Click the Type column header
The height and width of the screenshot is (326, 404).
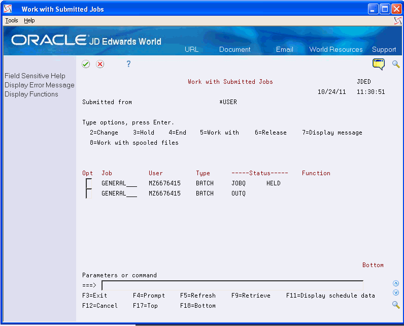(x=203, y=173)
